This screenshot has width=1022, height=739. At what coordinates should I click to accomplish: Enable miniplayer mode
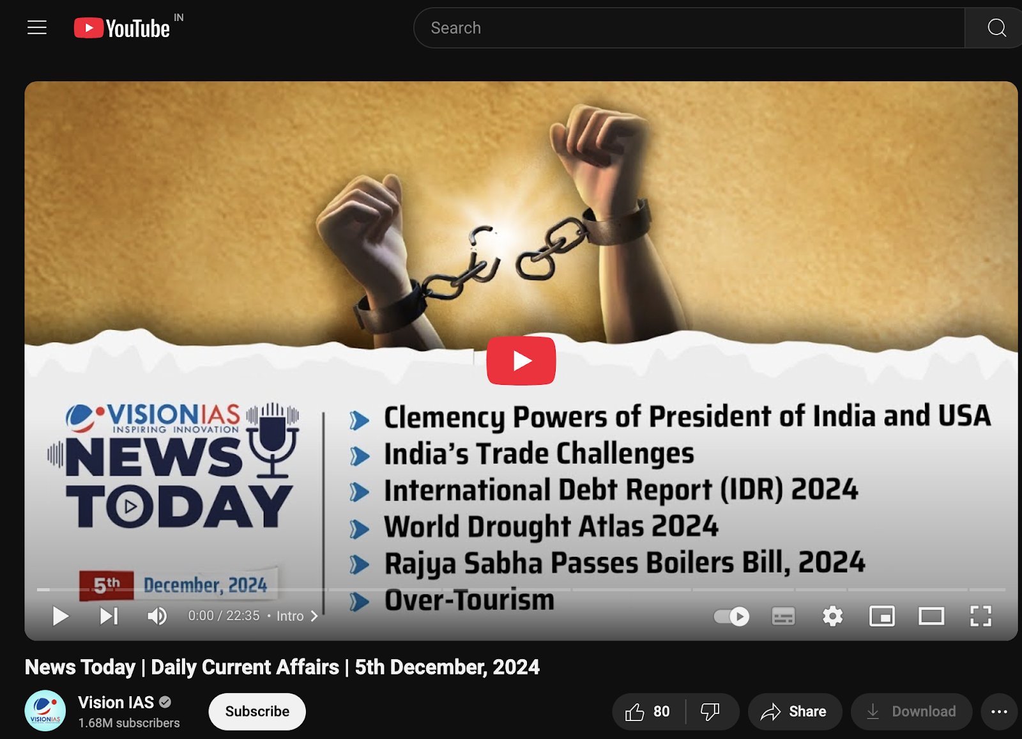tap(882, 616)
